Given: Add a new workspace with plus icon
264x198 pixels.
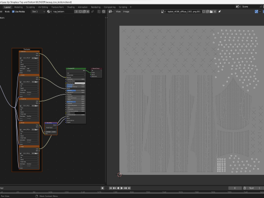Looking at the screenshot, I should point(131,7).
